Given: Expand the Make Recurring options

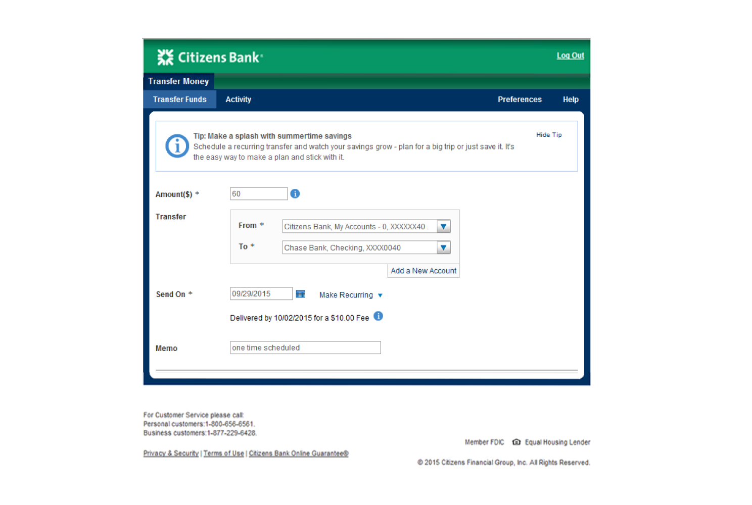Looking at the screenshot, I should point(351,295).
